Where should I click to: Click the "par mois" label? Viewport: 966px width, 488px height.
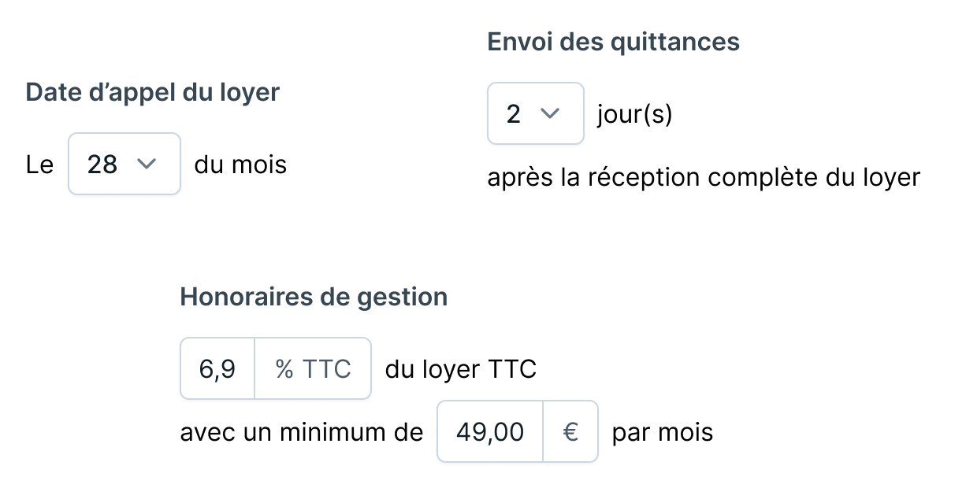click(x=662, y=431)
